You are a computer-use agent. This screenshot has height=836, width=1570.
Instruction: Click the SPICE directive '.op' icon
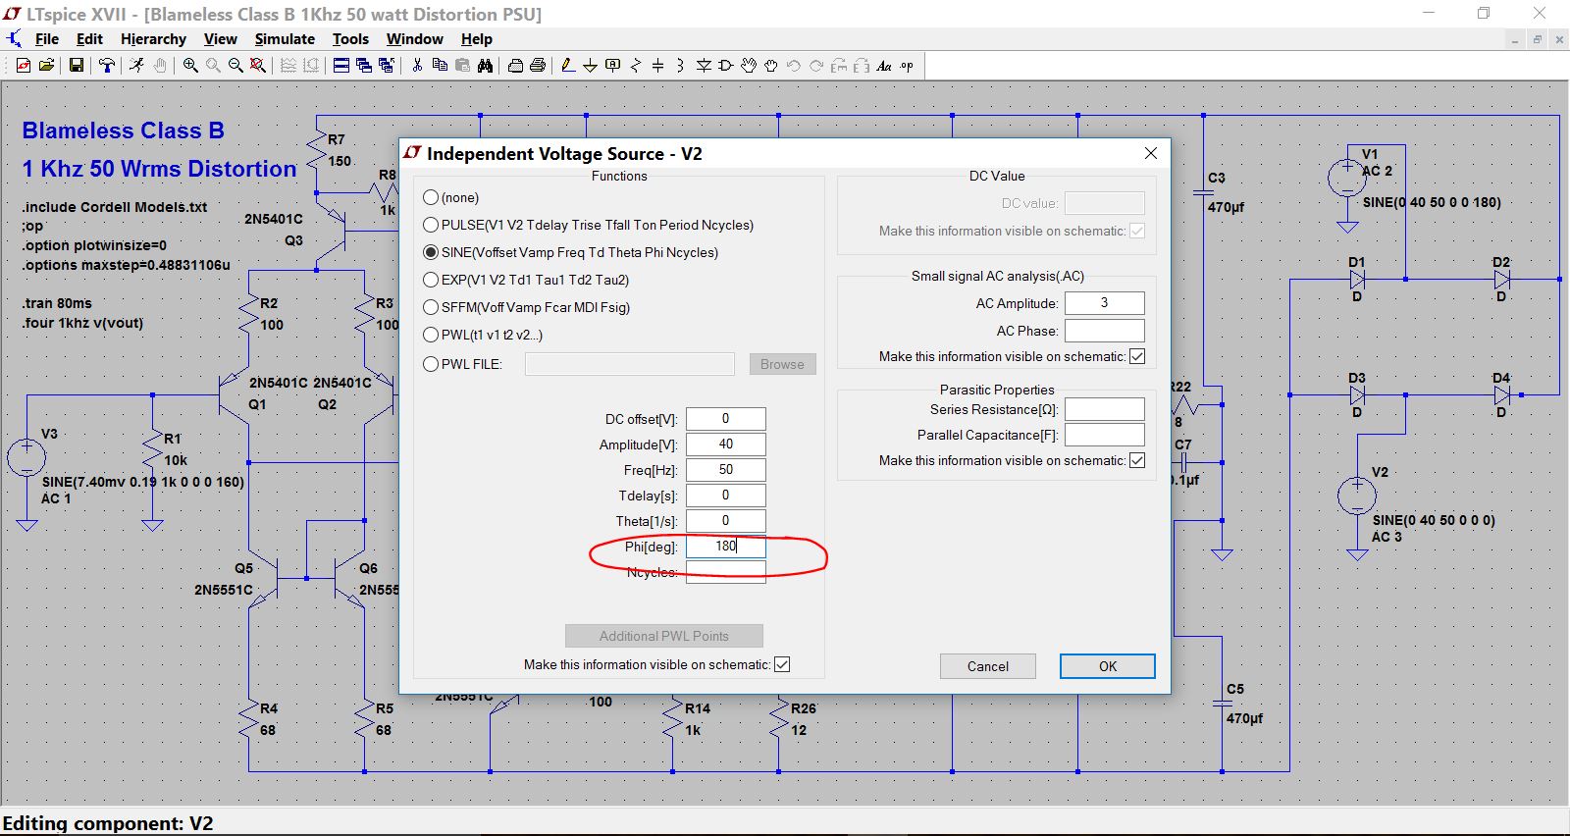(x=907, y=66)
